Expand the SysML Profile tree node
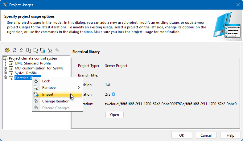Image resolution: width=243 pixels, height=141 pixels. 5,73
